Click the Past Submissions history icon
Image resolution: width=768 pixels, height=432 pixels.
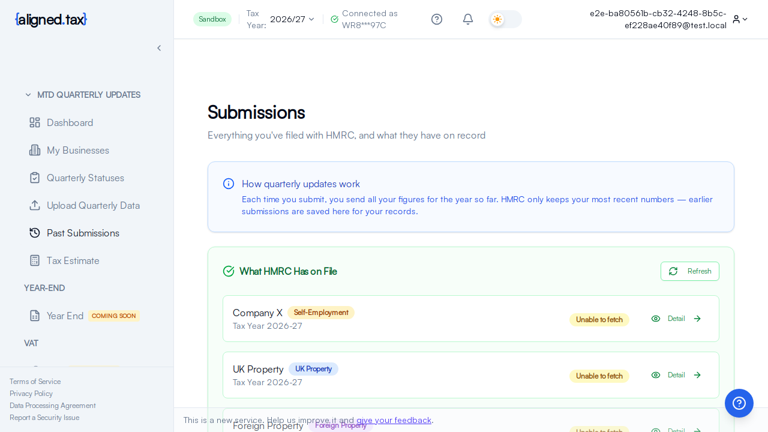coord(35,233)
